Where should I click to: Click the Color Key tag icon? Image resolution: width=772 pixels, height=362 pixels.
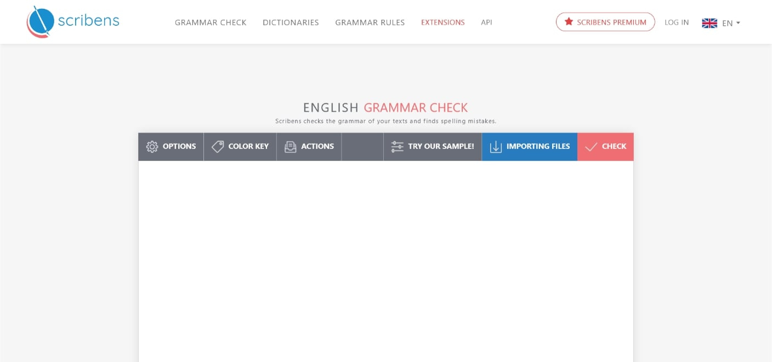click(x=218, y=147)
